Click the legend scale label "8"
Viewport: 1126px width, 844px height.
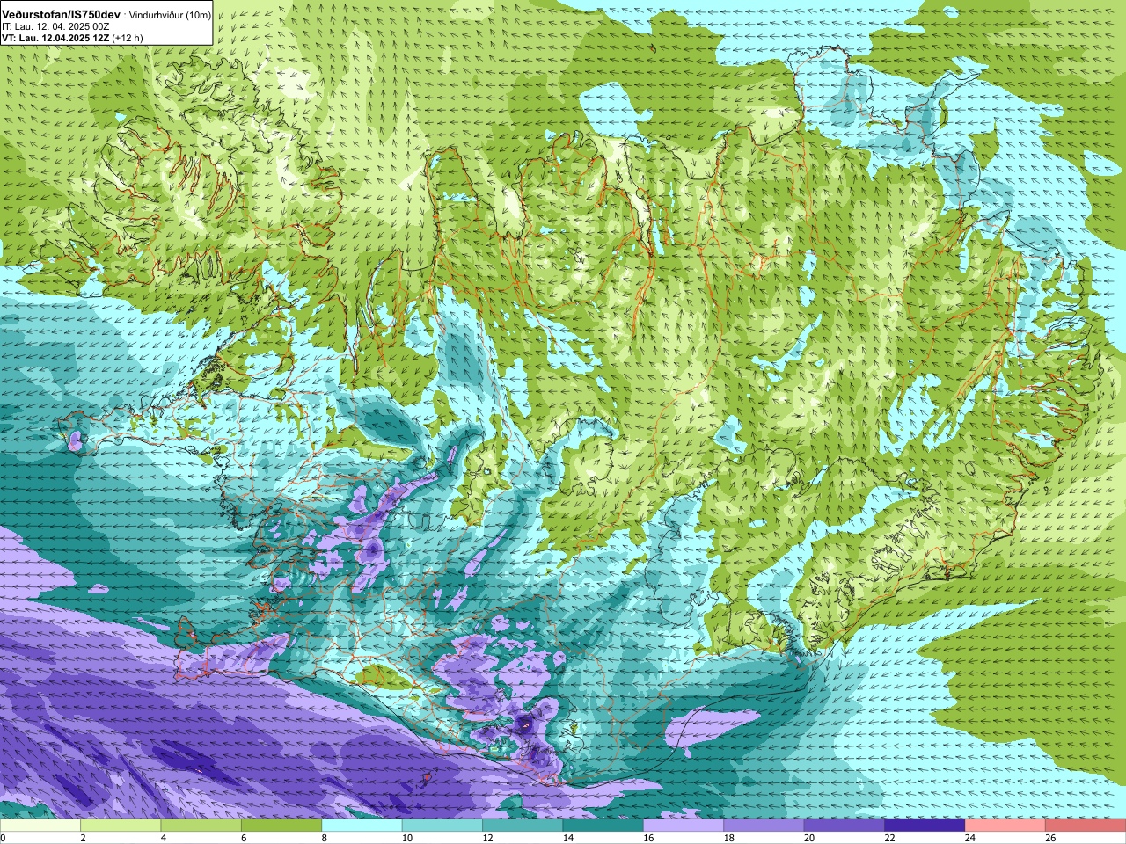(325, 838)
